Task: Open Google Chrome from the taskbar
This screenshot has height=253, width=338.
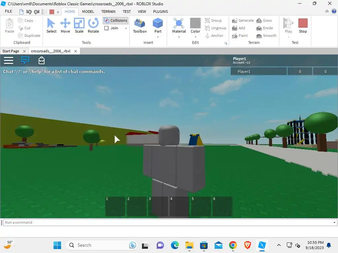Action: coord(233,245)
